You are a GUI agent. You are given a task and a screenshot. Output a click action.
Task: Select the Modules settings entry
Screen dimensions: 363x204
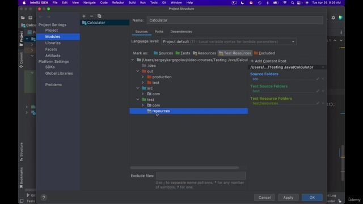[x=58, y=37]
